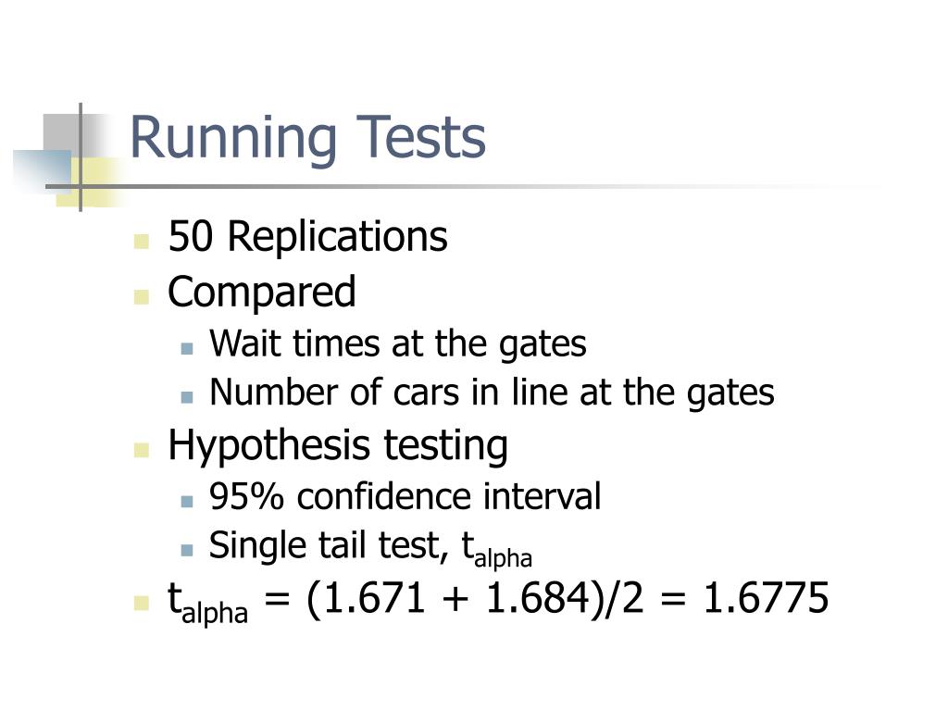Image resolution: width=948 pixels, height=711 pixels.
Task: Click the 'Running Tests' slide title
Action: click(307, 138)
